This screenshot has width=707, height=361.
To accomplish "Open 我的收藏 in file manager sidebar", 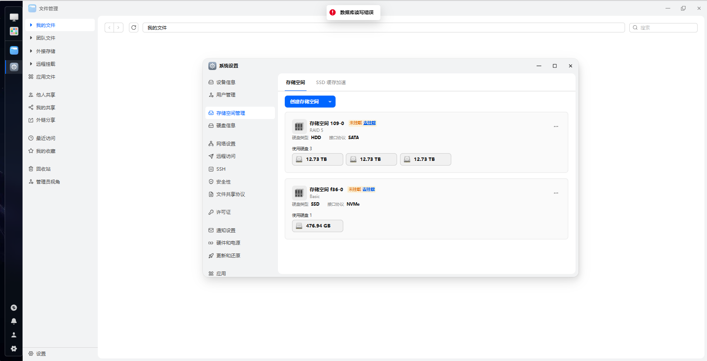I will pyautogui.click(x=60, y=151).
